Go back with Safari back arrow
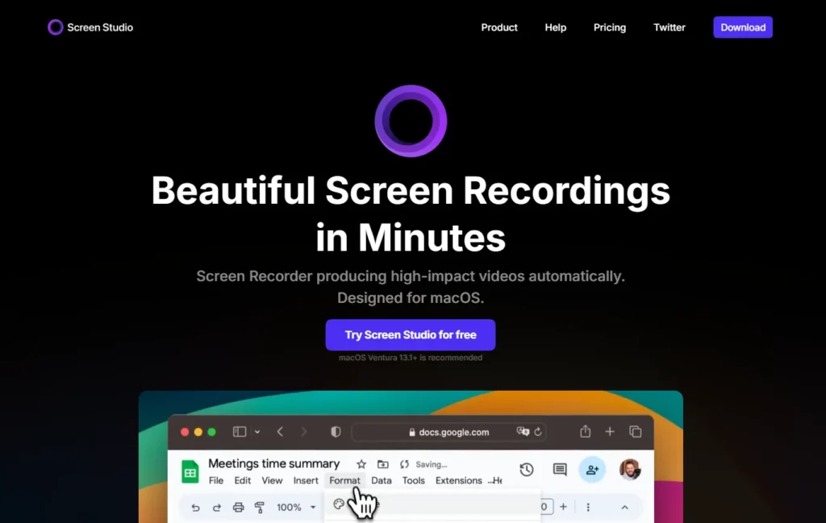Screen dimensions: 826x523 (x=280, y=432)
